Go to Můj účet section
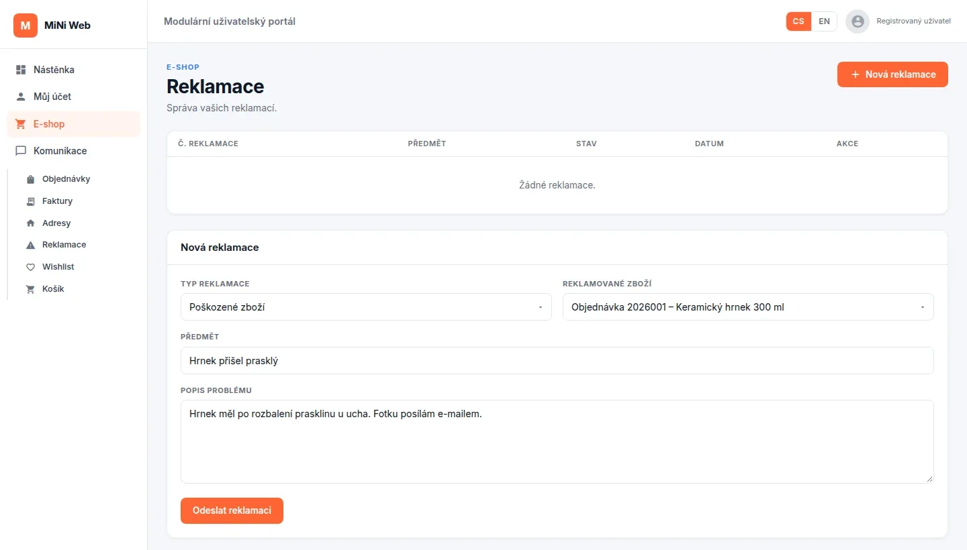Image resolution: width=967 pixels, height=550 pixels. click(74, 97)
